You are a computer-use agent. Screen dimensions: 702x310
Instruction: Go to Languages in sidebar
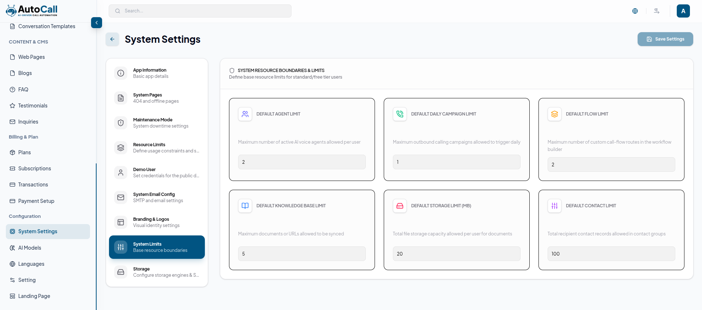[x=48, y=264]
